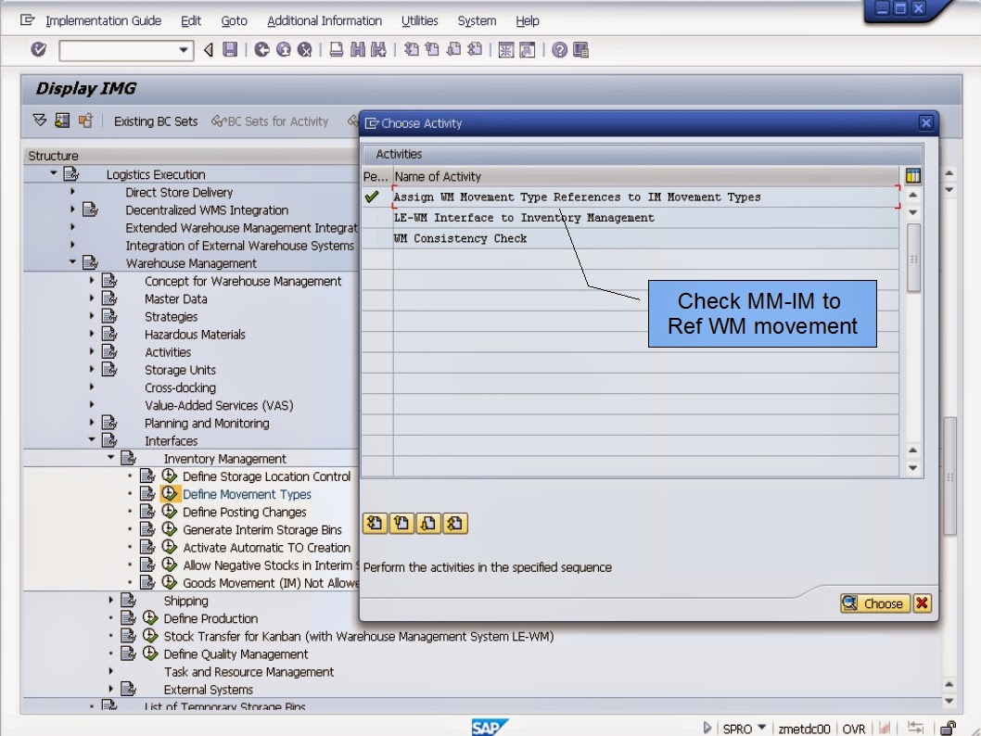Open the command field dropdown

[x=184, y=51]
